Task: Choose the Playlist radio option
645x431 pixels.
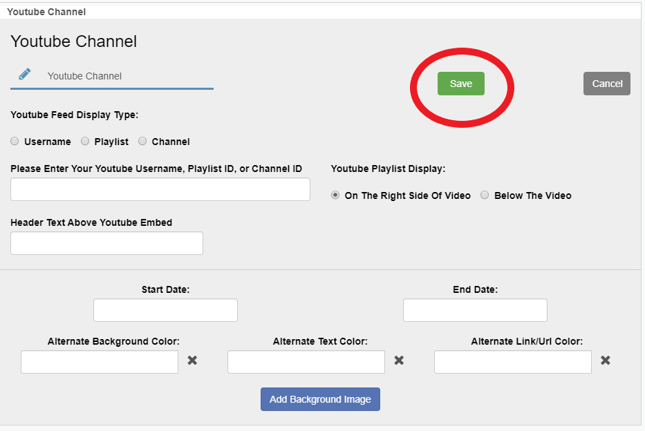Action: (85, 142)
